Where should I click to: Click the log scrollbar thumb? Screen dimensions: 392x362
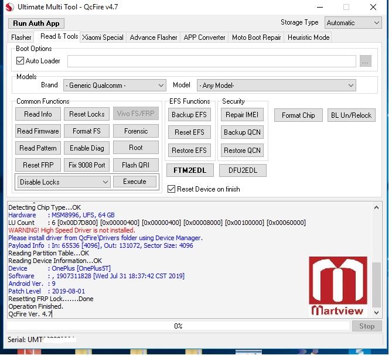tap(376, 285)
